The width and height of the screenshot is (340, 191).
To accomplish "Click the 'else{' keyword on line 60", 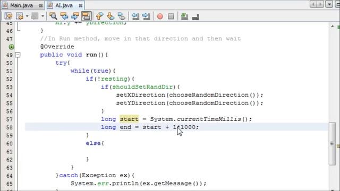I will [95, 143].
